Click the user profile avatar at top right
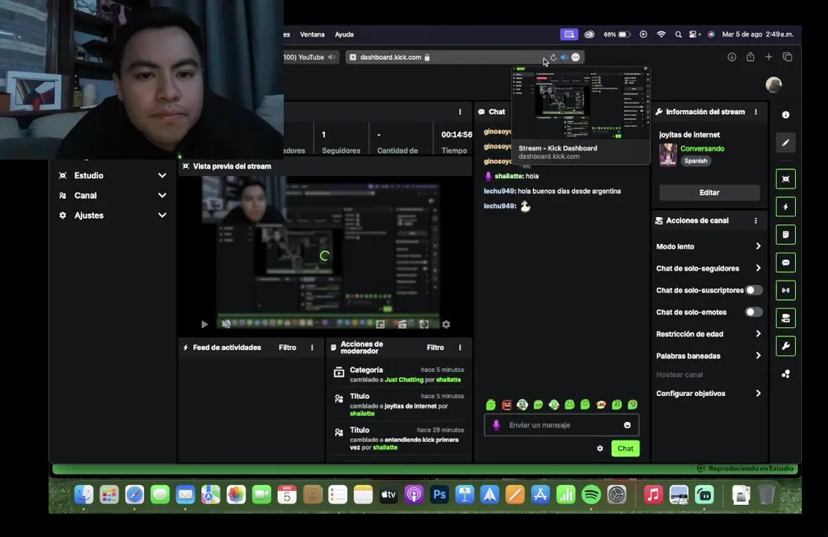Screen dimensions: 828x537 (x=773, y=84)
